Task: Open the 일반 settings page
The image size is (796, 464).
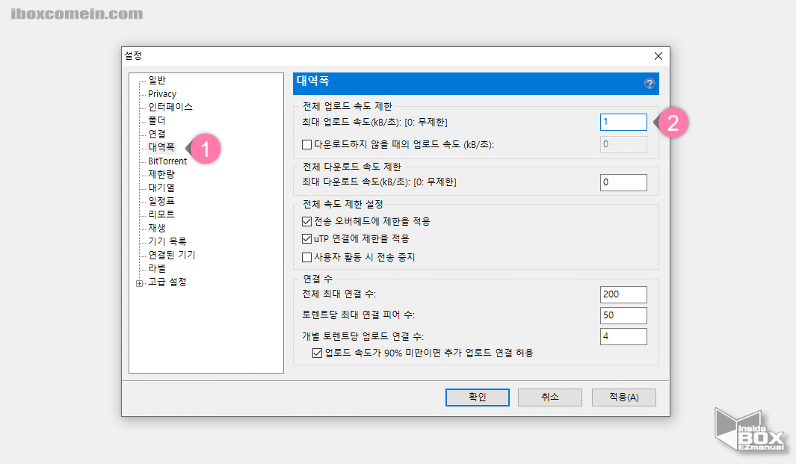Action: point(158,80)
